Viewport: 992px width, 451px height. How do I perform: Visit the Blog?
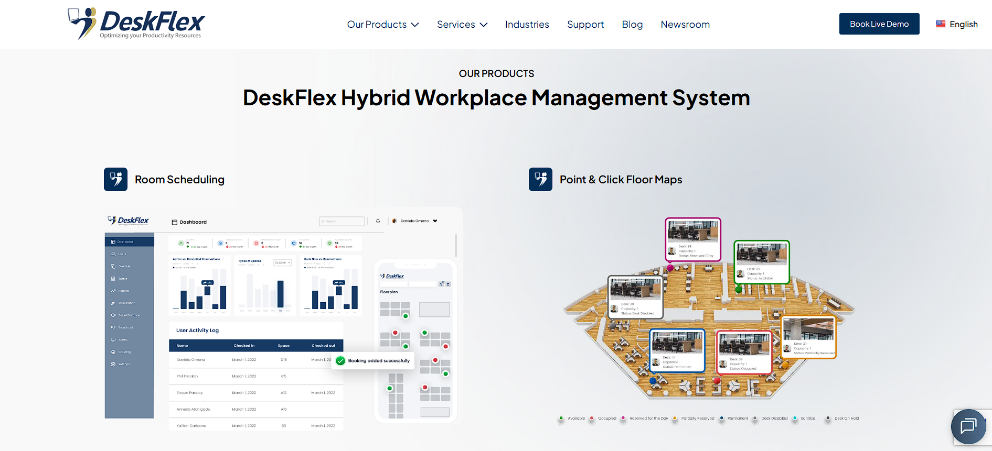[632, 25]
